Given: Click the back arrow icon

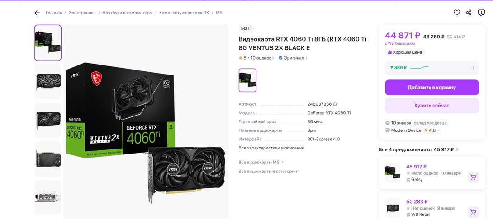Looking at the screenshot, I should (x=37, y=13).
